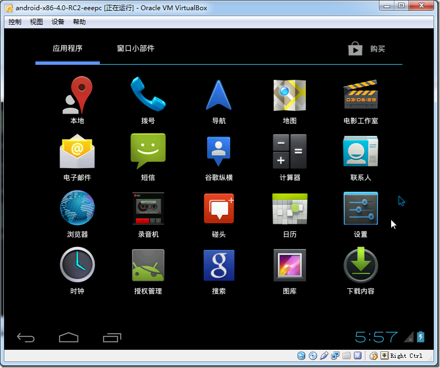This screenshot has height=368, width=440.
Task: Open the 控制 menu in VirtualBox
Action: coord(14,22)
